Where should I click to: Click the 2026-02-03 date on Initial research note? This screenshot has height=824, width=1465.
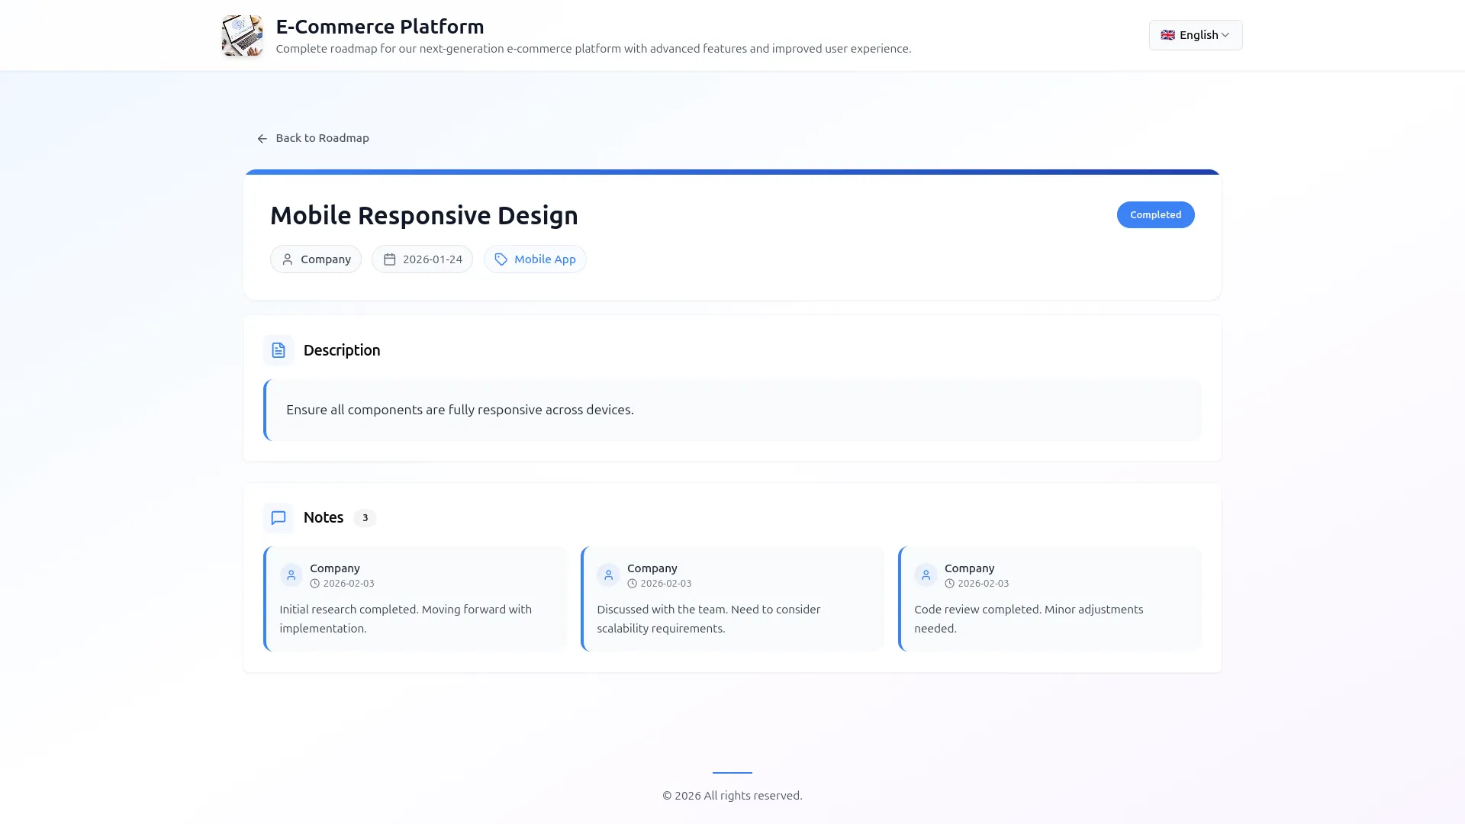(x=349, y=584)
